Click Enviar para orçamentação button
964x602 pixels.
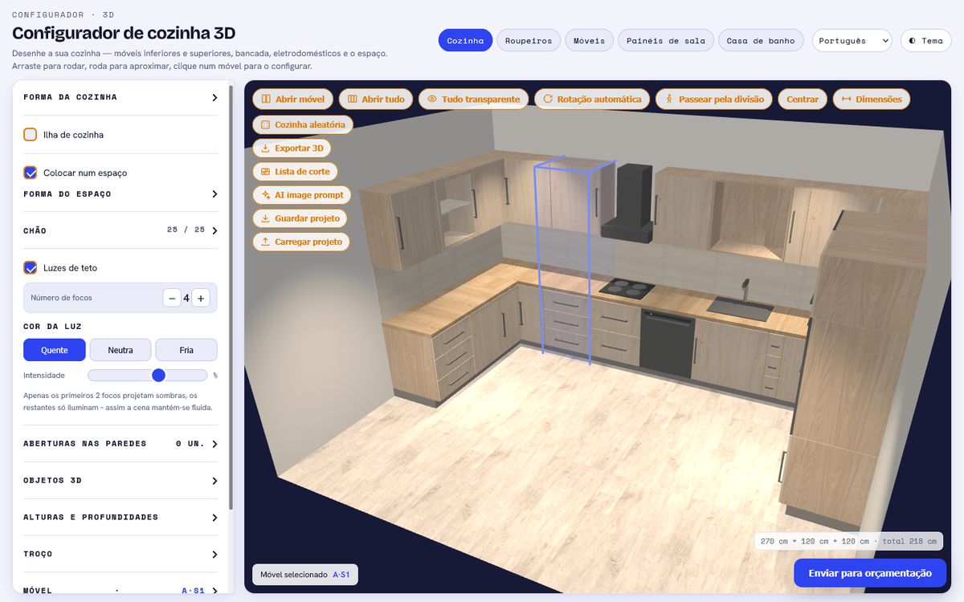[x=870, y=573]
